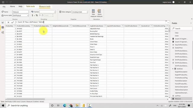Open the Home tab
This screenshot has width=193, height=108.
pyautogui.click(x=12, y=6)
